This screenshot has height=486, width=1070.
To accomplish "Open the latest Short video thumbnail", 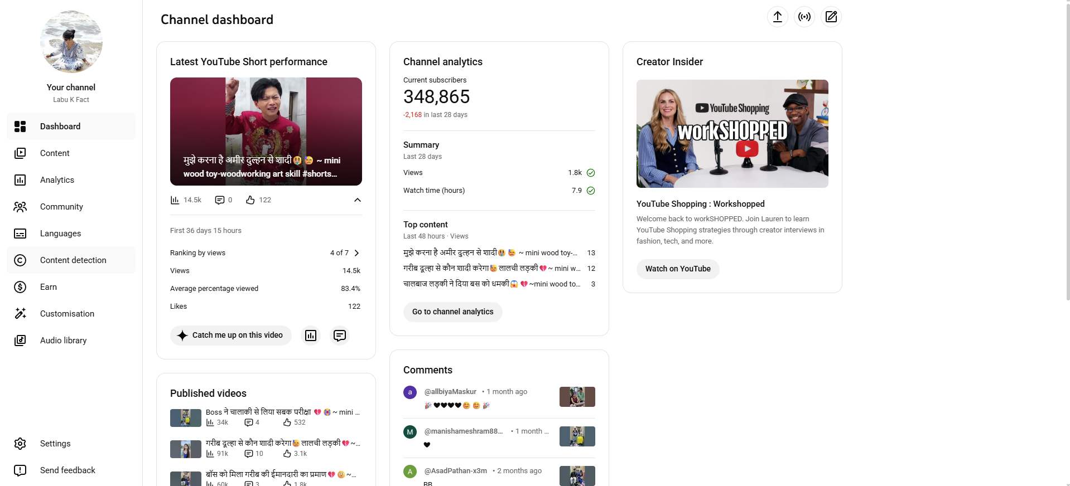I will (266, 132).
